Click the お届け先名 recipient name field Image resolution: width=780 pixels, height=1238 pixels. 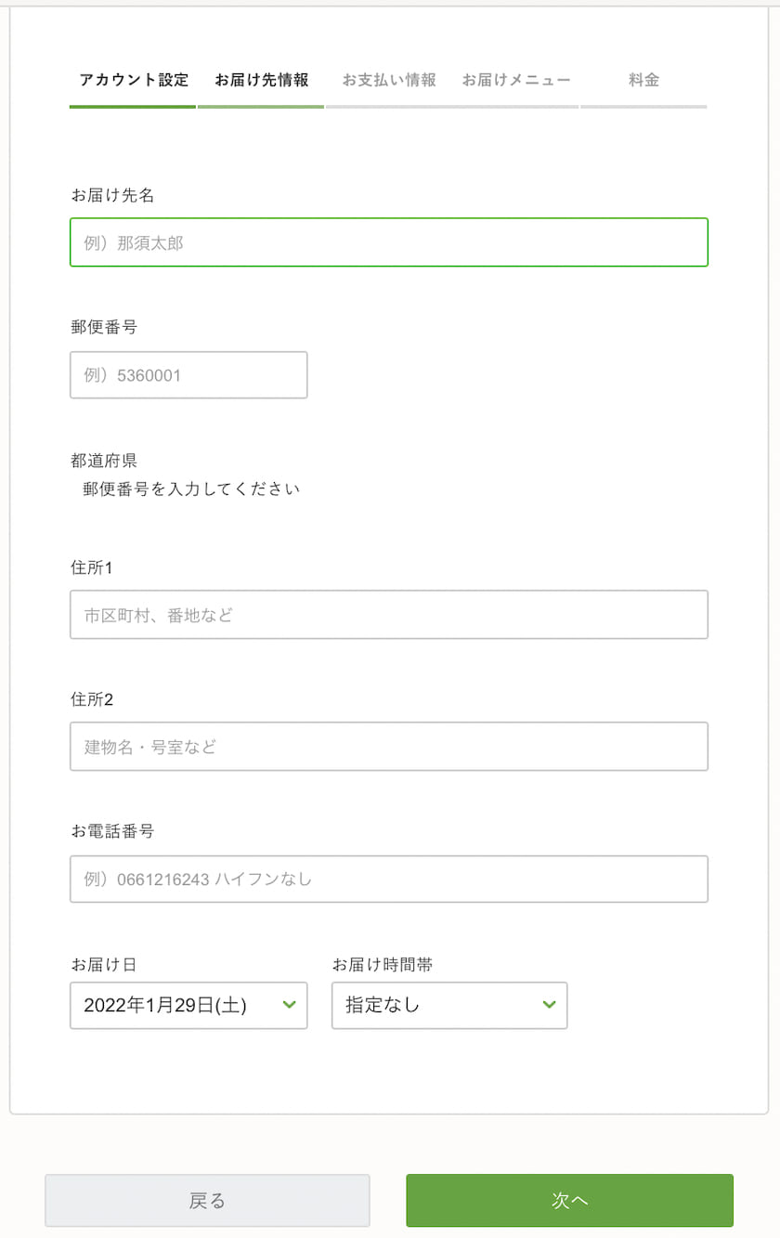click(x=388, y=241)
